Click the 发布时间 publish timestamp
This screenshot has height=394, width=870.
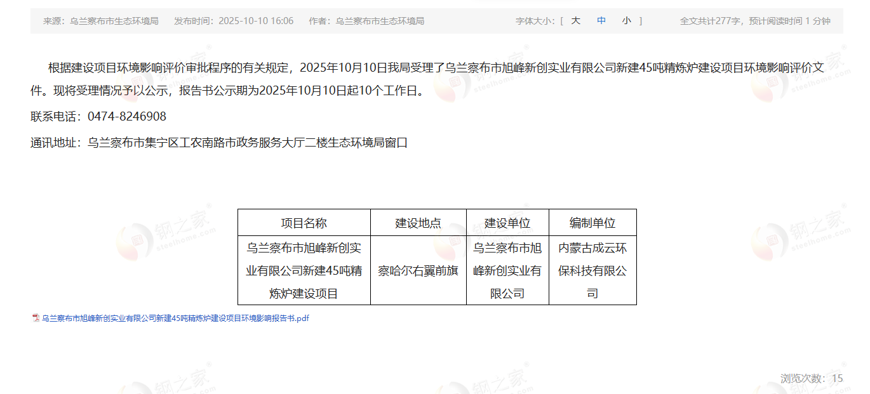pos(234,21)
